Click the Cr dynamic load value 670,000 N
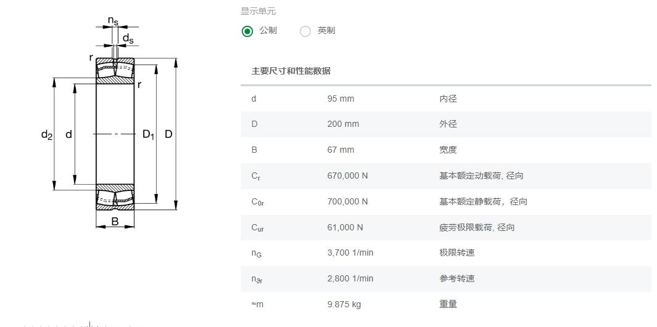Viewport: 657px width, 327px height. pyautogui.click(x=347, y=176)
